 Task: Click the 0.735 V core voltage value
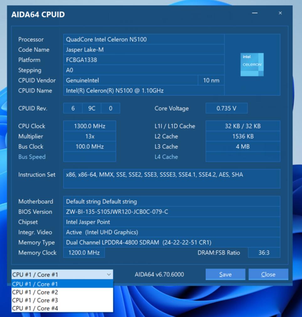(x=226, y=108)
